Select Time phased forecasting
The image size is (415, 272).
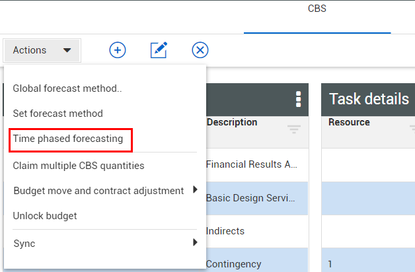(68, 139)
